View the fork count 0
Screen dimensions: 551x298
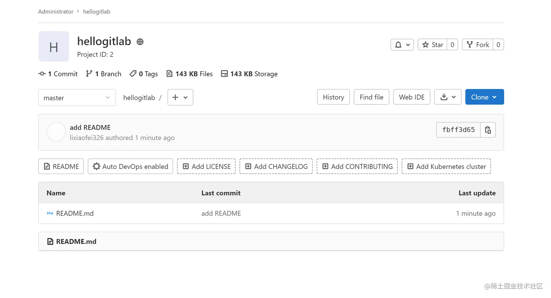[x=498, y=45]
